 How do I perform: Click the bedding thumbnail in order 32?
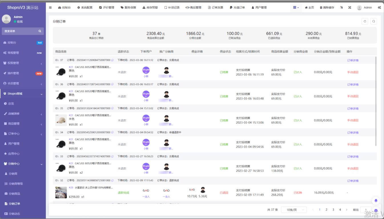(61, 192)
